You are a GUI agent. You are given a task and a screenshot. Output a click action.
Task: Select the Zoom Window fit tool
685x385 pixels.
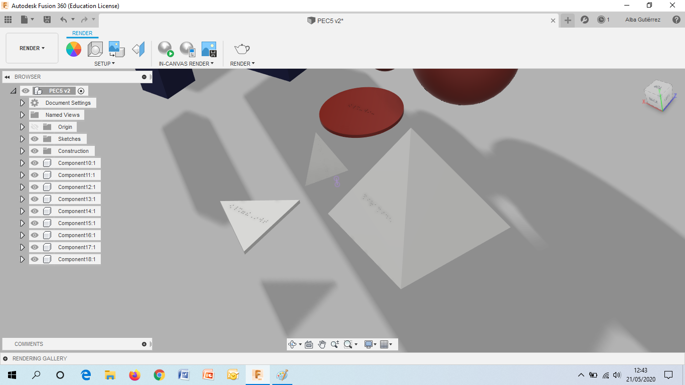pyautogui.click(x=348, y=344)
